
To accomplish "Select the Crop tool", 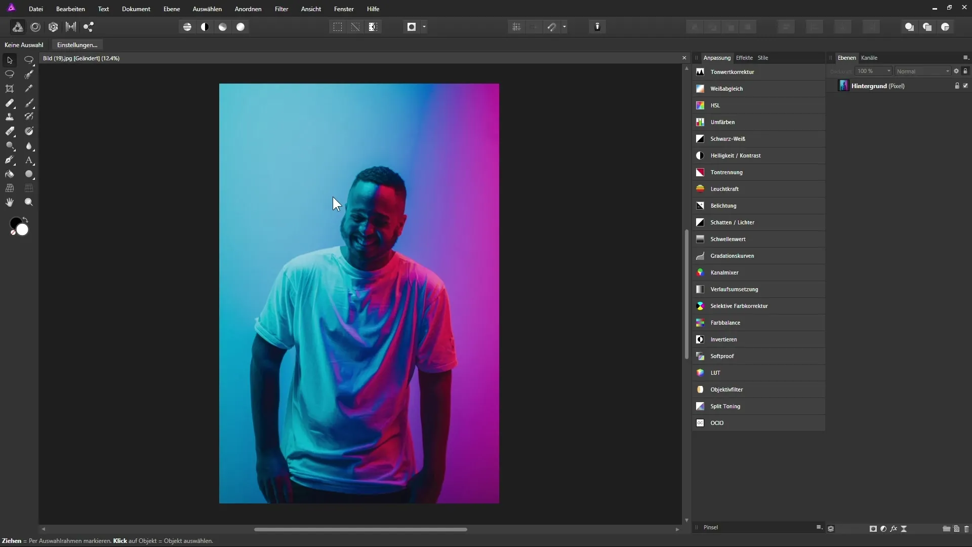I will [x=10, y=89].
